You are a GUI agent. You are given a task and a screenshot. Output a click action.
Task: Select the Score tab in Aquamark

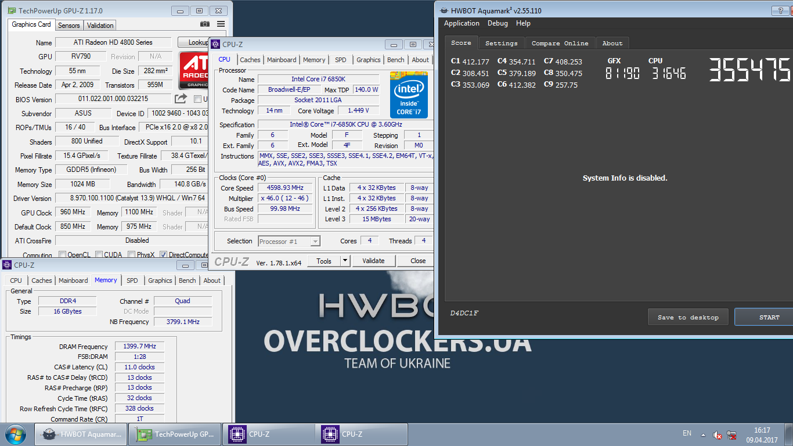tap(462, 42)
